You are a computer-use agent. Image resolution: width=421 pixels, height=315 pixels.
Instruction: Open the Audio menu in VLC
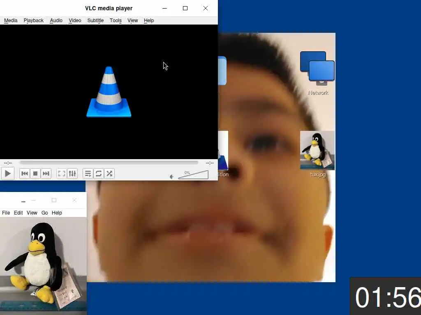pyautogui.click(x=56, y=21)
